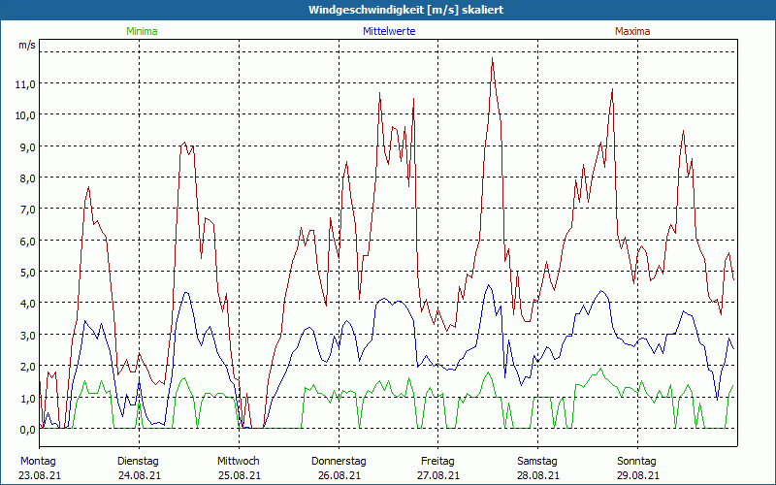Click the 10,0 y-axis value

[x=25, y=115]
